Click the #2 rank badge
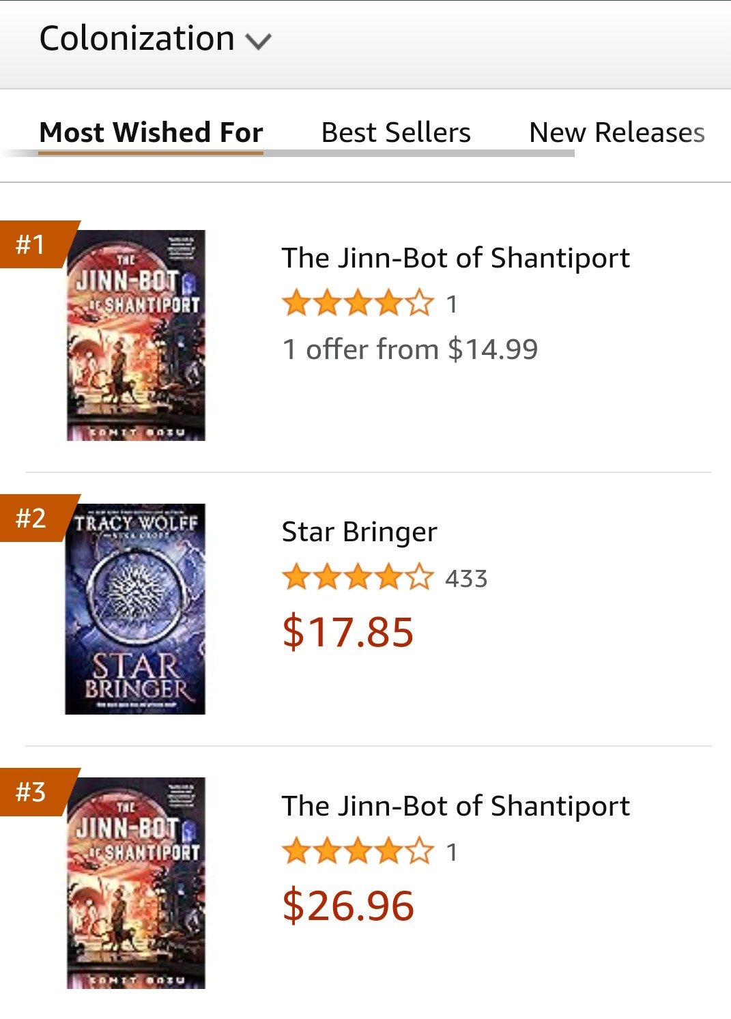This screenshot has width=731, height=1019. (x=31, y=518)
